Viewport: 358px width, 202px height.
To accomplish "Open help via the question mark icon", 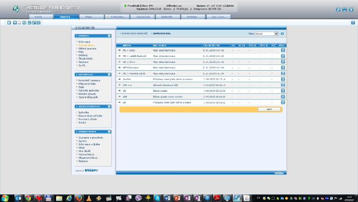I will [x=353, y=23].
